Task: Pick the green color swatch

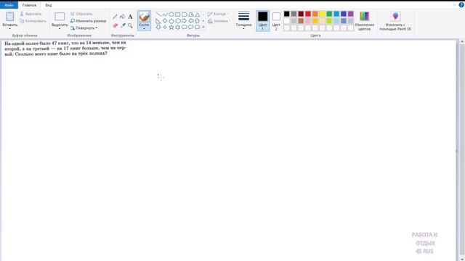Action: pos(329,14)
